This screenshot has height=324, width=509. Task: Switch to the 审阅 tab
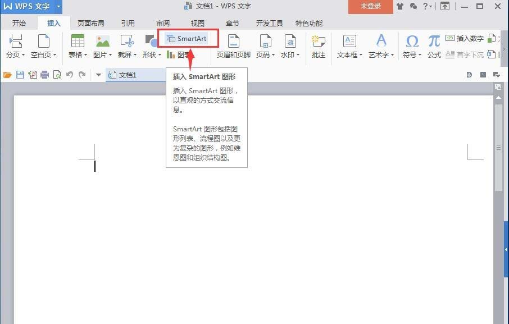point(162,24)
